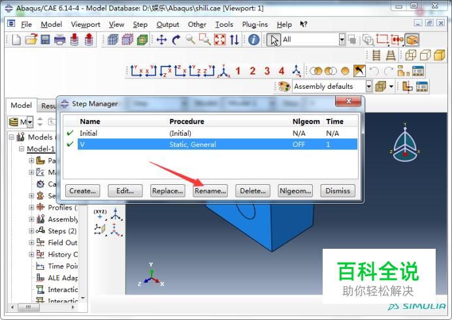This screenshot has height=320, width=452.
Task: Collapse the Model-1 tree node
Action: click(x=22, y=149)
